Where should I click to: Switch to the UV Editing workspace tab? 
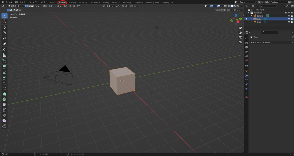coord(83,3)
